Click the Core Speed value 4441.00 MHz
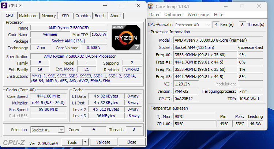The height and width of the screenshot is (149, 274). (48, 96)
